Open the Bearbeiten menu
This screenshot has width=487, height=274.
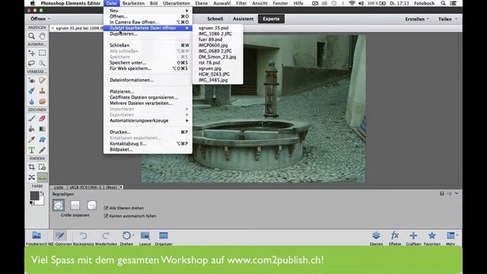[x=133, y=3]
